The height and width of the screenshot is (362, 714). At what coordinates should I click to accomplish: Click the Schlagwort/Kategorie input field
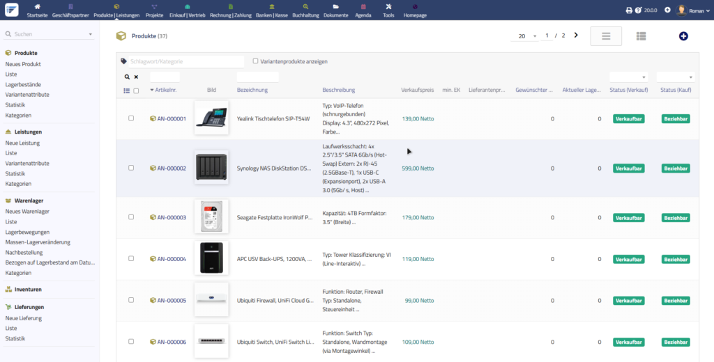187,61
